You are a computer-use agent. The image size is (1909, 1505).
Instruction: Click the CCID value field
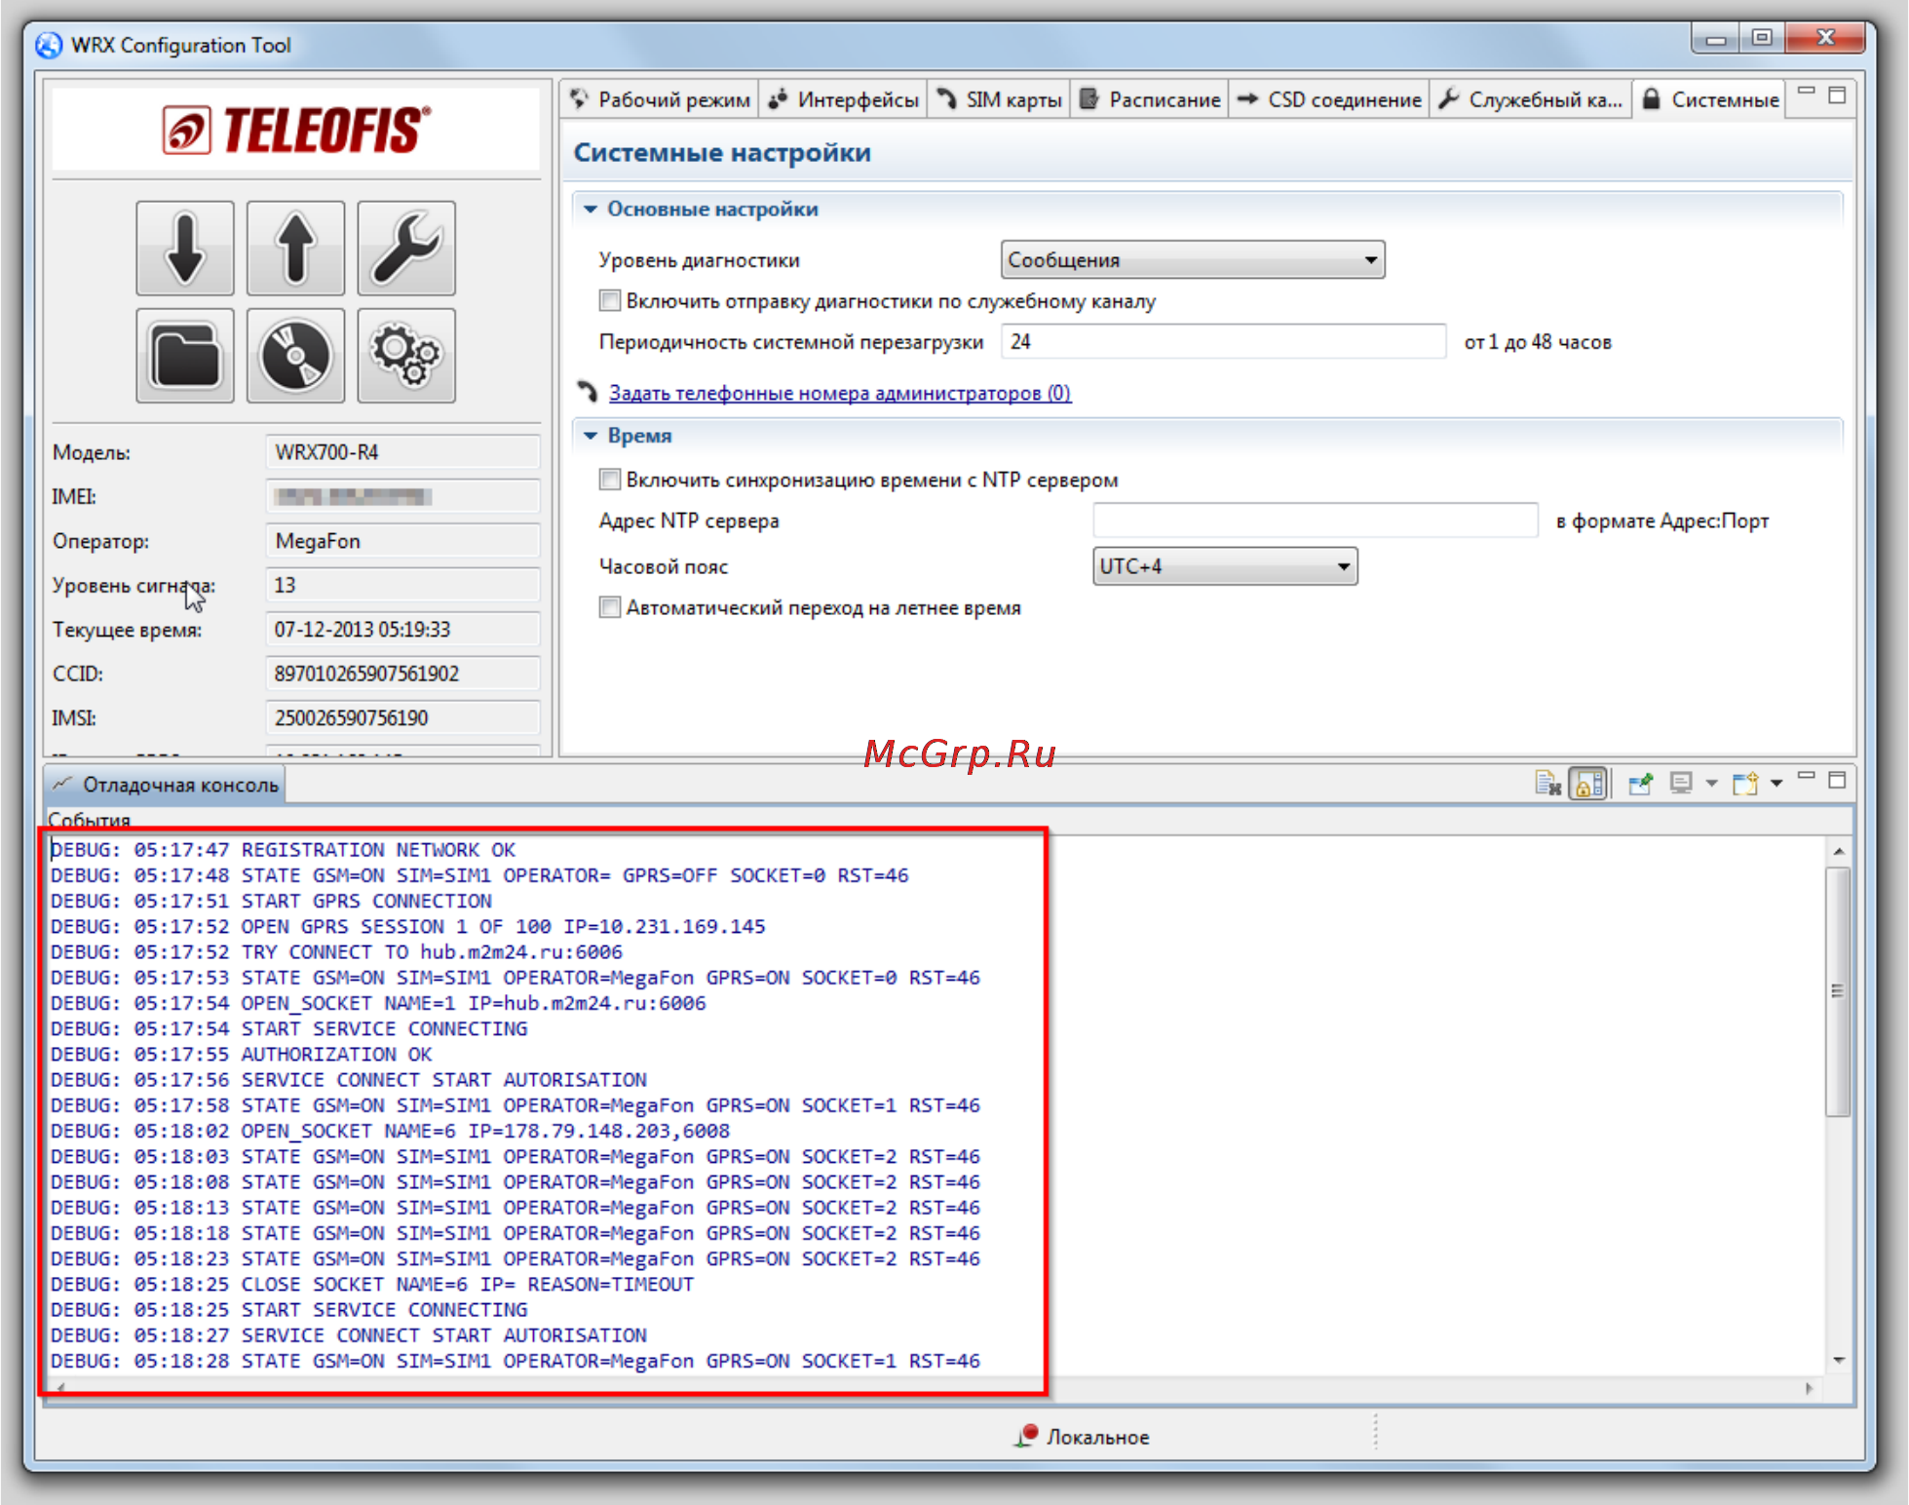(402, 674)
